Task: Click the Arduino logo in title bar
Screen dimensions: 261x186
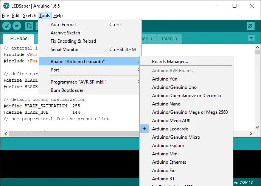Action: pyautogui.click(x=6, y=6)
